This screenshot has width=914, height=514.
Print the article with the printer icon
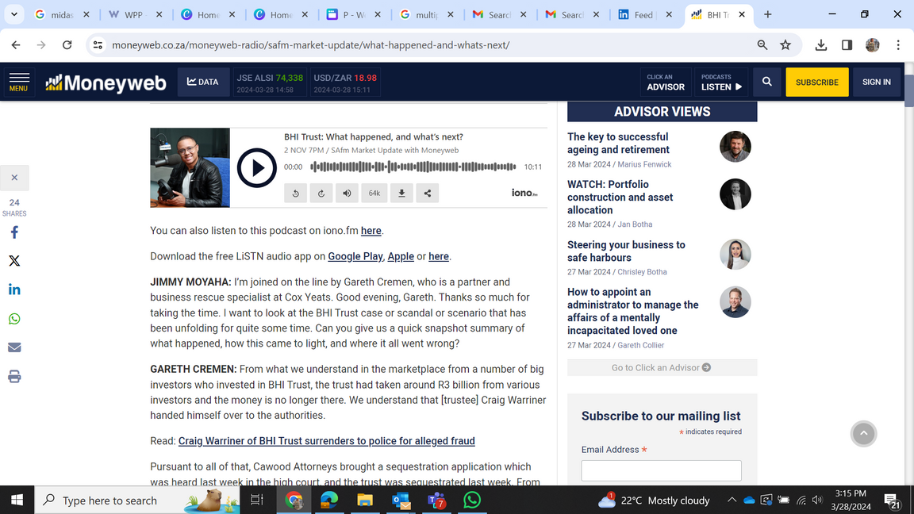point(14,376)
